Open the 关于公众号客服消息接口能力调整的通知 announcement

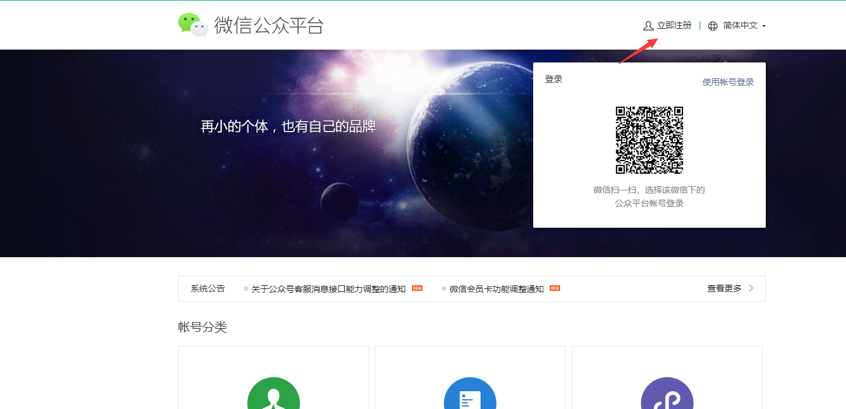(x=328, y=289)
